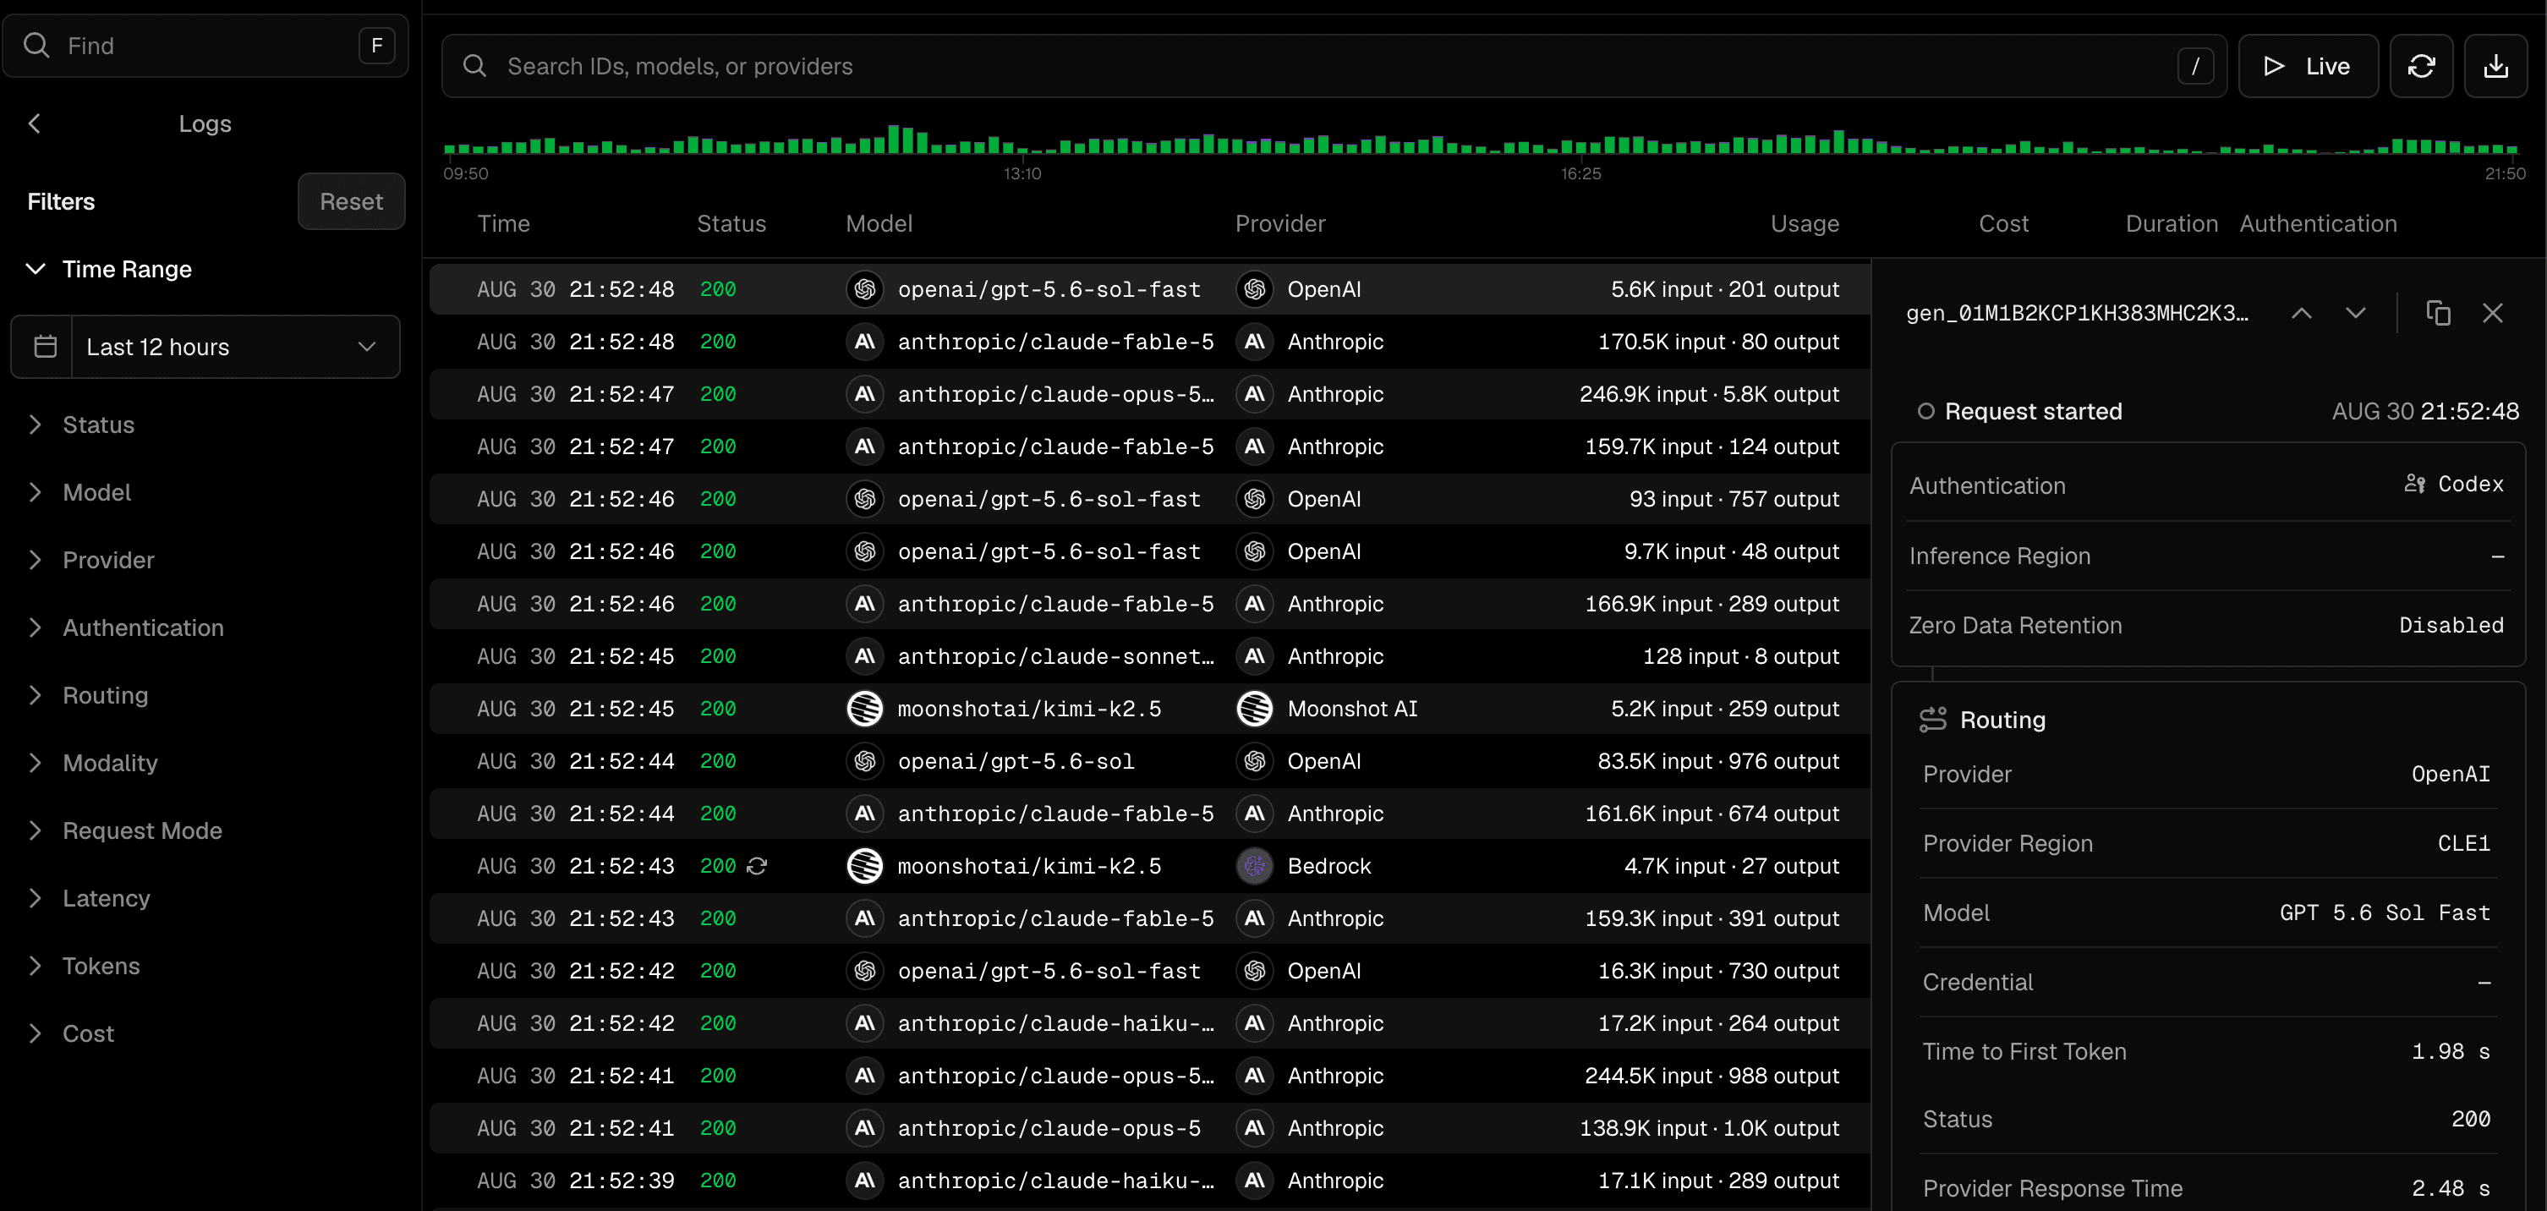Click the anthropic/claude-sonnet model icon
The width and height of the screenshot is (2547, 1211).
pos(865,656)
